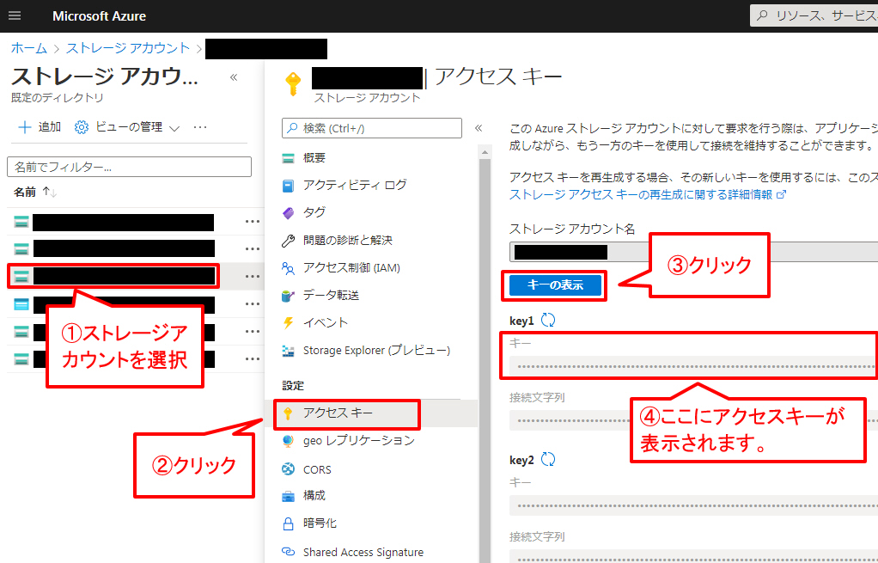Open the ellipsis menu of the second storage account row
Image resolution: width=878 pixels, height=563 pixels.
tap(253, 248)
